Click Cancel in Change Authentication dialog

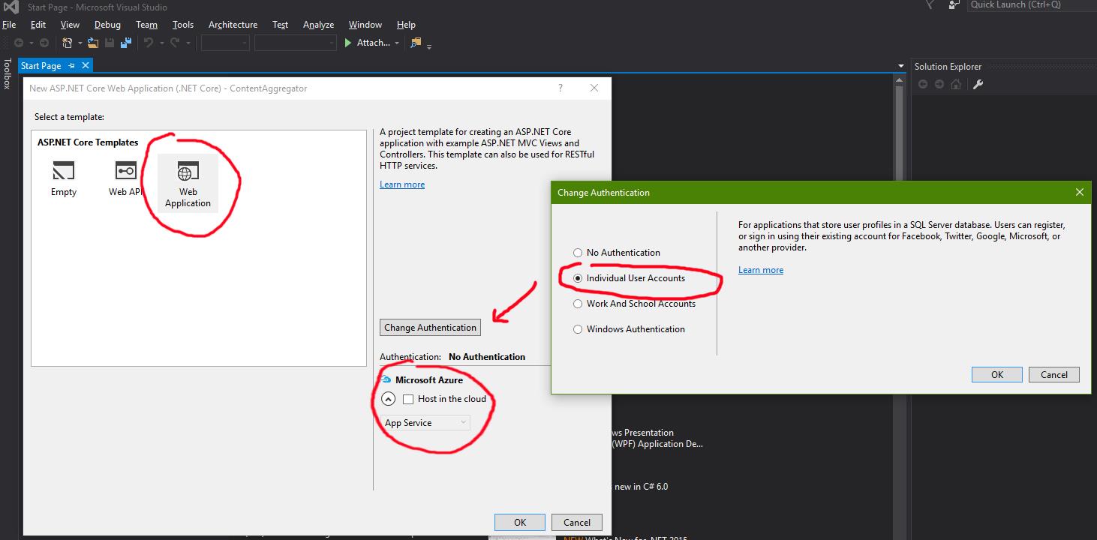click(1053, 375)
